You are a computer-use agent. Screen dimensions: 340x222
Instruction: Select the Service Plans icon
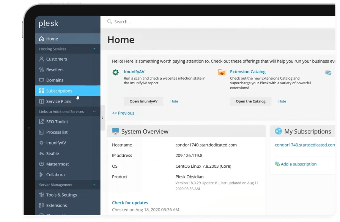coord(41,101)
